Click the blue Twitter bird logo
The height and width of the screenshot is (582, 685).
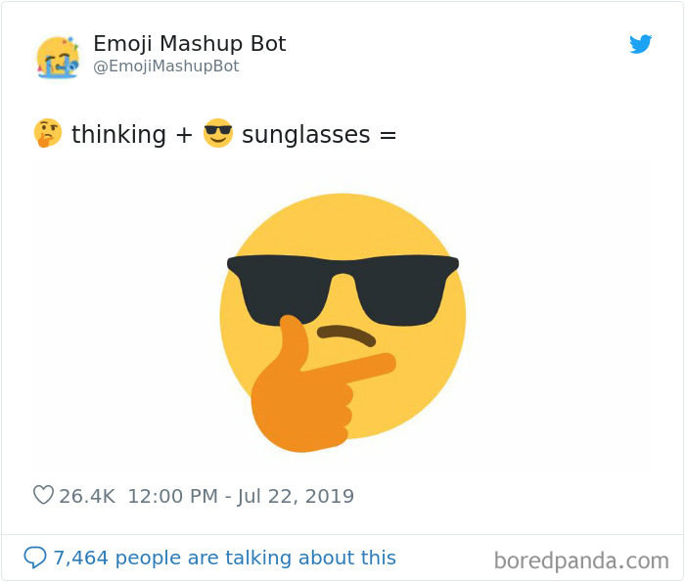[x=641, y=44]
